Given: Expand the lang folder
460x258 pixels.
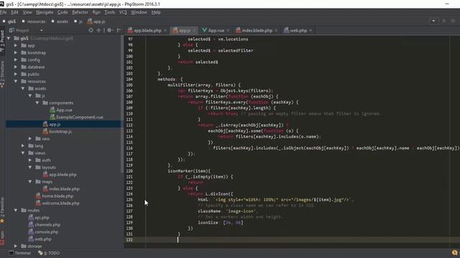Looking at the screenshot, I should point(23,145).
